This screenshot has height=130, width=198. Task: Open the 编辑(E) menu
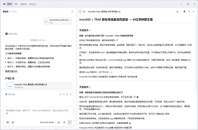24,4
